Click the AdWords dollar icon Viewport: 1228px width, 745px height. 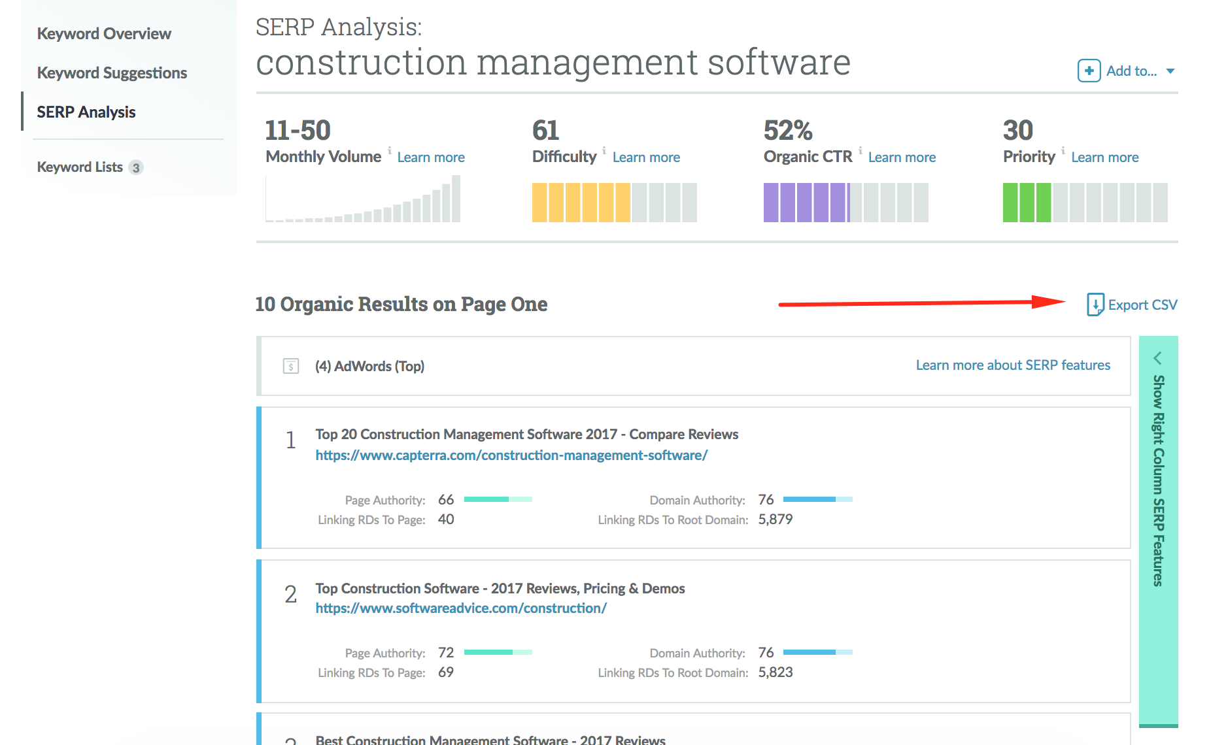click(291, 366)
